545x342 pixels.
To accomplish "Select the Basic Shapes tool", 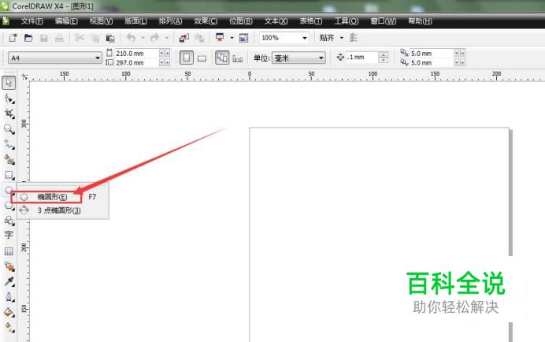I will [x=9, y=220].
